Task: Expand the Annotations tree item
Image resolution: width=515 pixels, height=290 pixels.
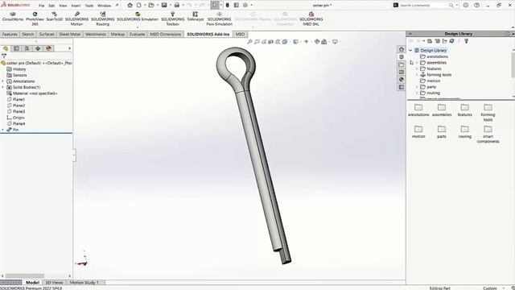Action: click(x=3, y=81)
